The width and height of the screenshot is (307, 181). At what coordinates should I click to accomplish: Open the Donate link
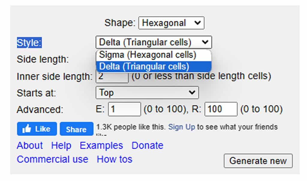pyautogui.click(x=148, y=145)
